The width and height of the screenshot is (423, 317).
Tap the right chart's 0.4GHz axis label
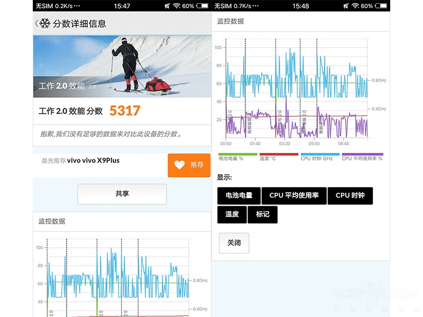click(x=379, y=109)
